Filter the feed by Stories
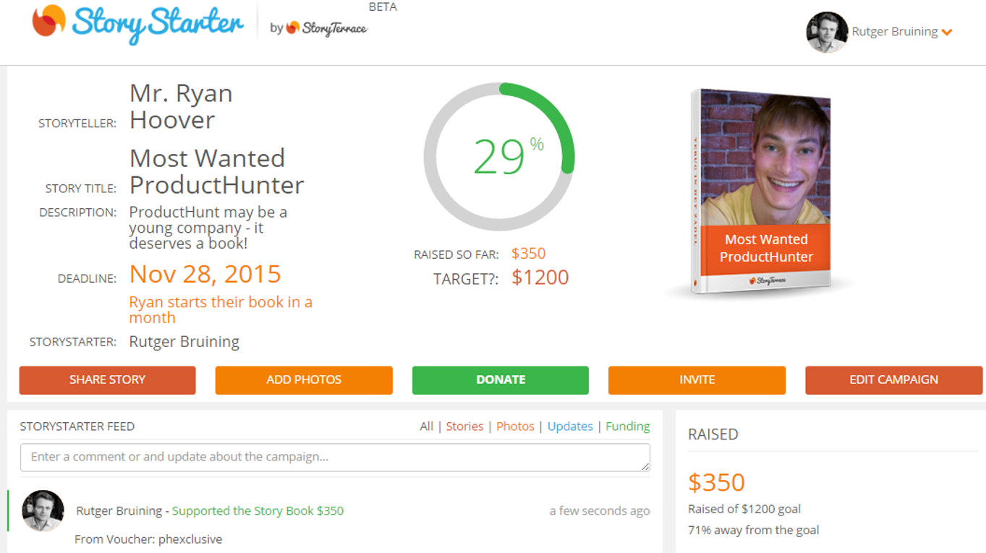This screenshot has height=553, width=986. (464, 426)
